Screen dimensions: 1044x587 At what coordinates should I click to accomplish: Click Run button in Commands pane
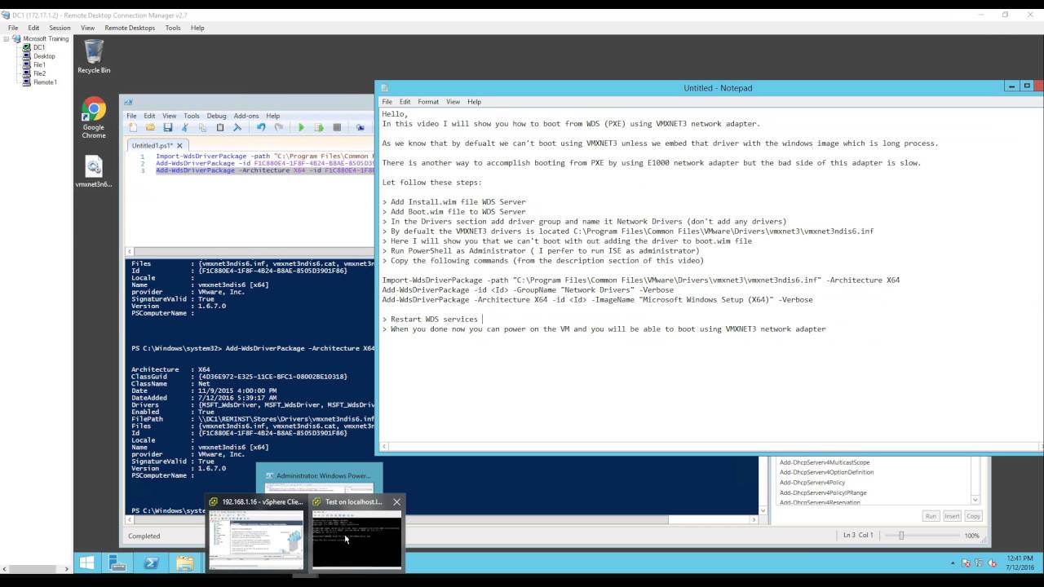pos(931,516)
